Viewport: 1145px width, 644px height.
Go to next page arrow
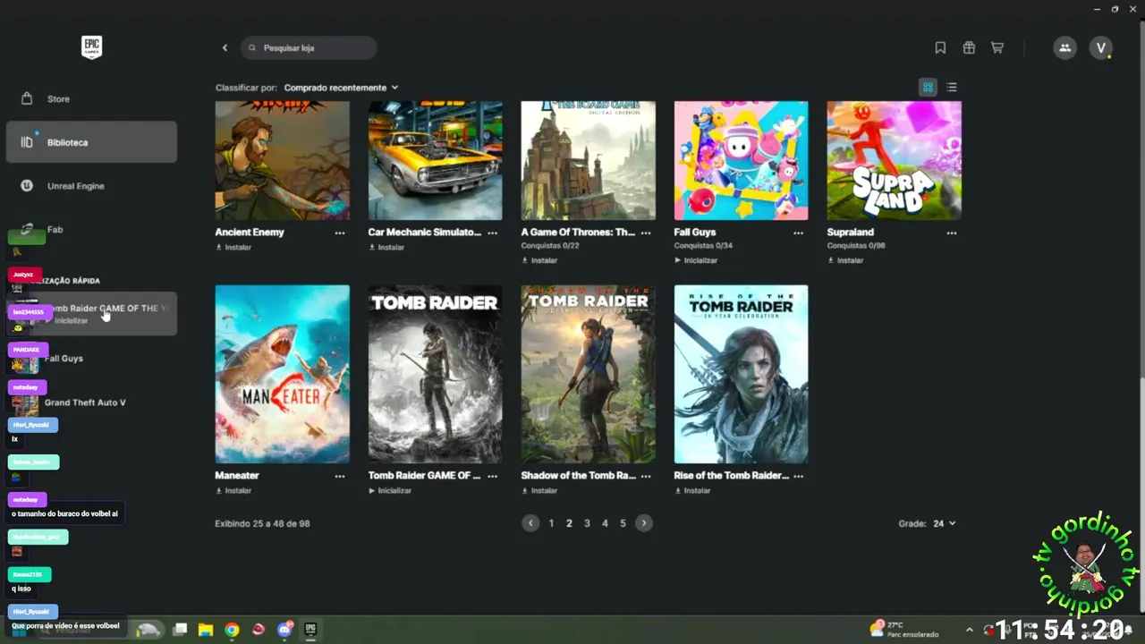tap(644, 523)
